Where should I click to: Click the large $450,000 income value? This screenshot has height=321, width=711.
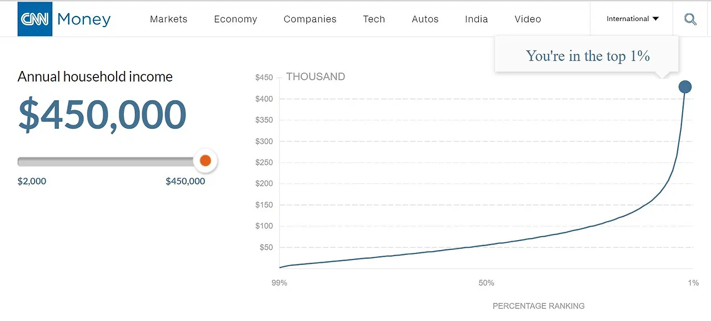click(x=102, y=115)
